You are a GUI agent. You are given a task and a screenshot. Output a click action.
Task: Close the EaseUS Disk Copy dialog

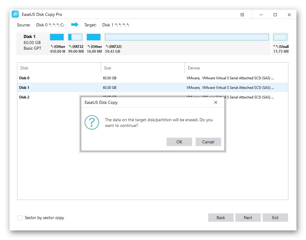pos(216,103)
